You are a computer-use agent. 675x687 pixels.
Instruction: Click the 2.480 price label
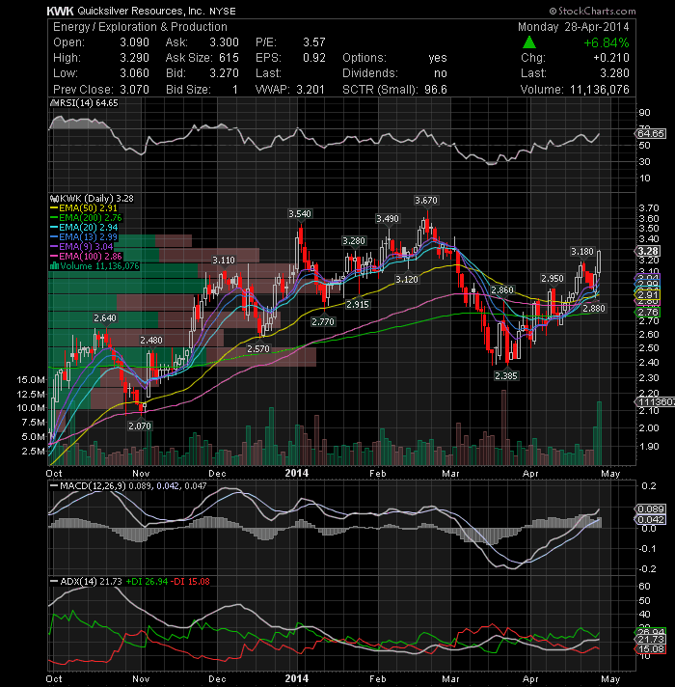coord(151,340)
